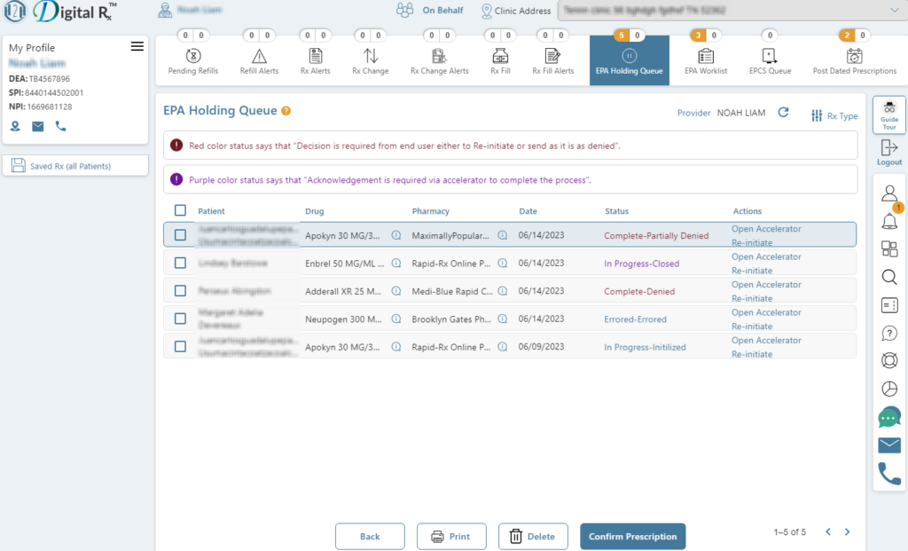Select all patients using the header checkbox

tap(180, 210)
